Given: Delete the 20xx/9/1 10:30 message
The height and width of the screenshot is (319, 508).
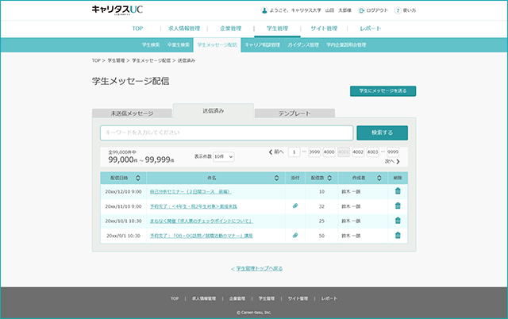Looking at the screenshot, I should 398,236.
